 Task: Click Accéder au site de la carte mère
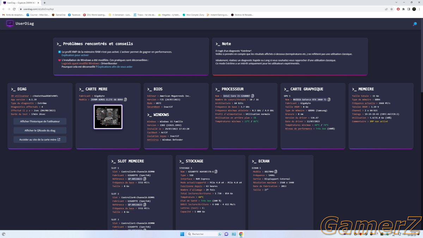pyautogui.click(x=40, y=140)
